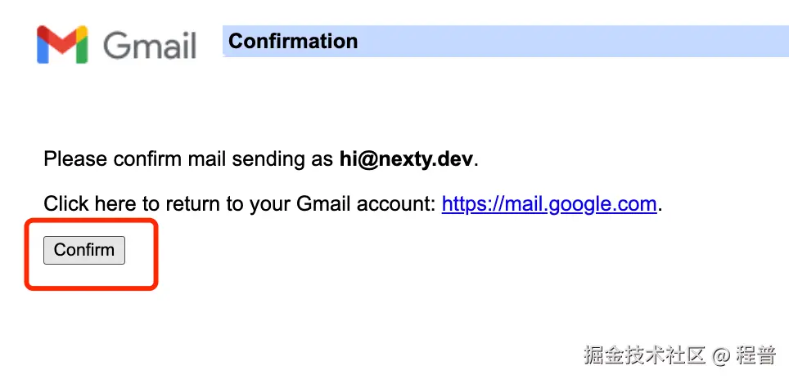
Task: Open the https://mail.google.com link
Action: point(549,204)
